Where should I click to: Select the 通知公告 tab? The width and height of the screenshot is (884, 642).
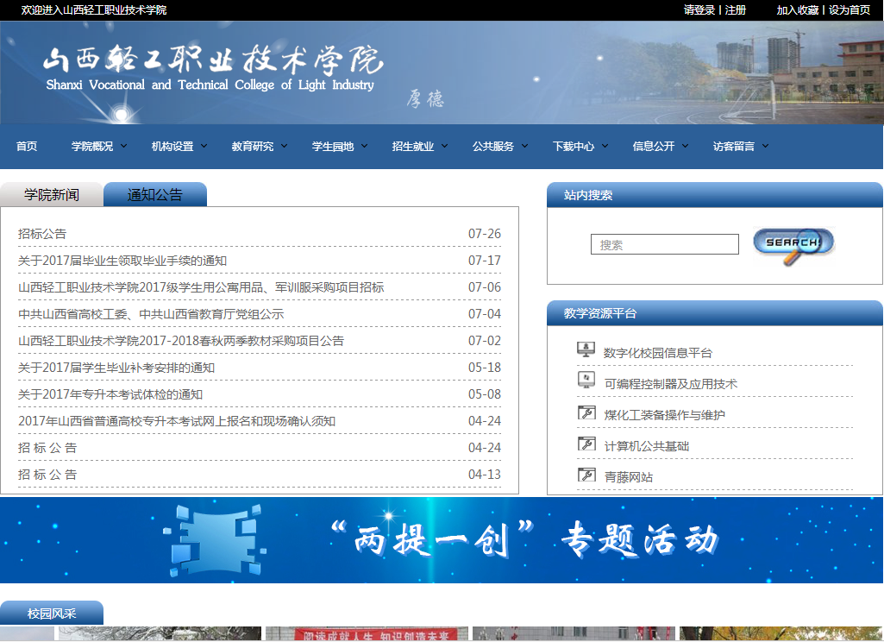pyautogui.click(x=155, y=195)
